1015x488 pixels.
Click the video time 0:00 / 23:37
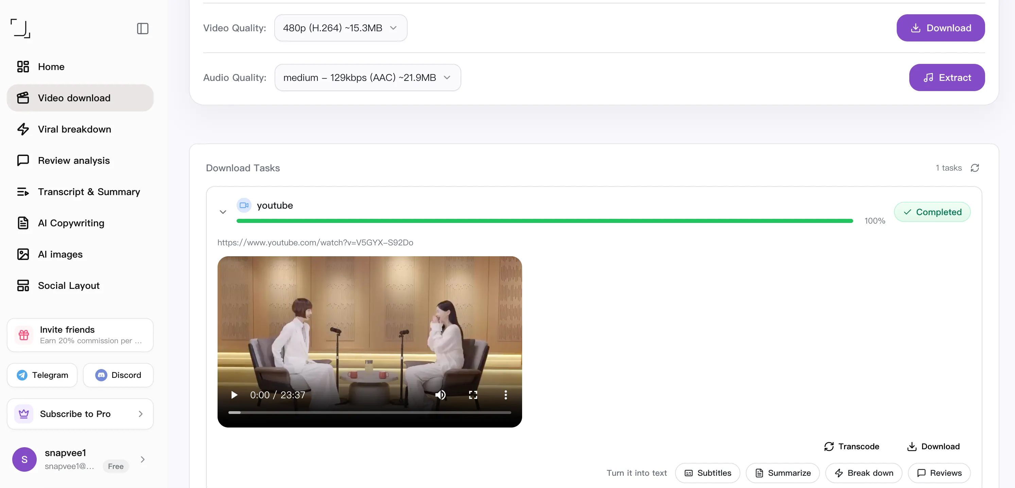pos(278,395)
